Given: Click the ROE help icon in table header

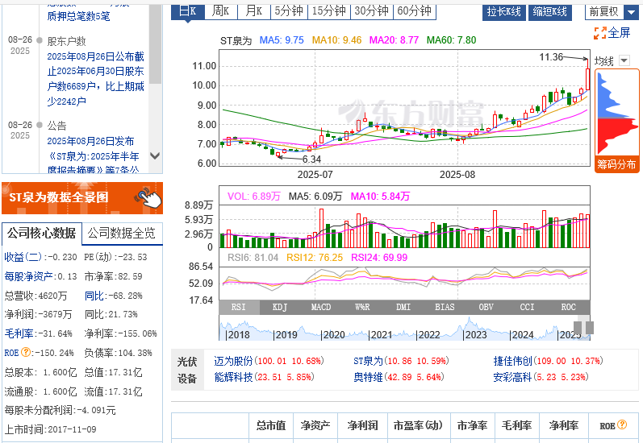Looking at the screenshot, I should pyautogui.click(x=622, y=424).
